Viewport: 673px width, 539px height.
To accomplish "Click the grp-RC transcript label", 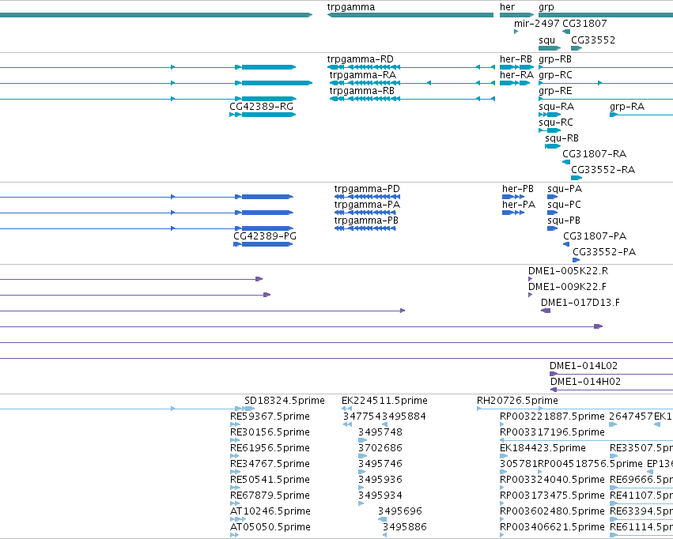I will (x=555, y=75).
